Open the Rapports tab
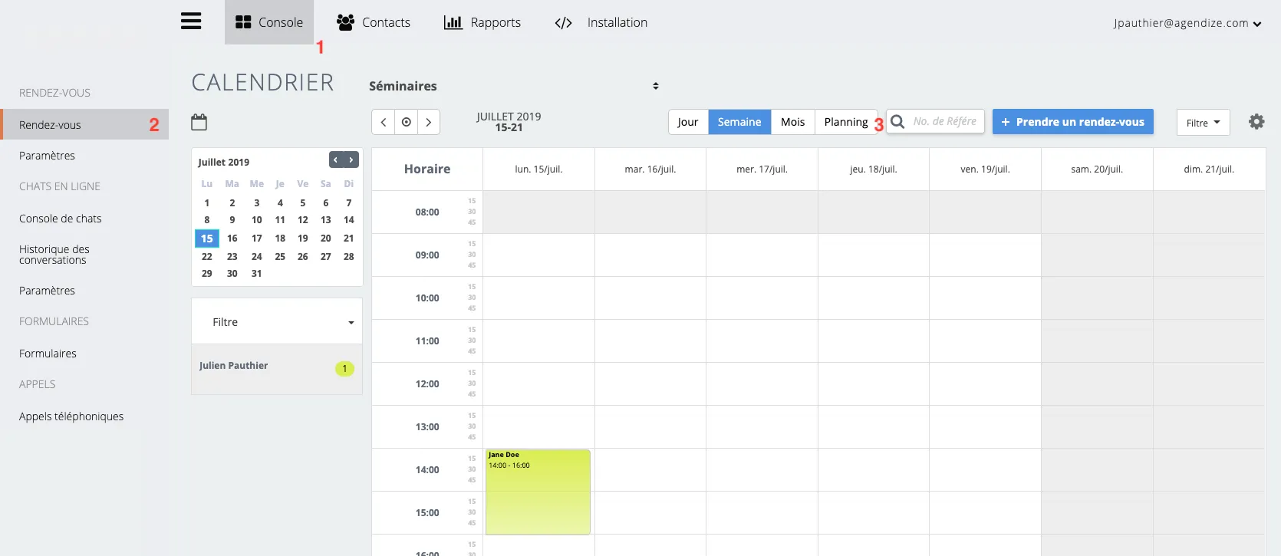The width and height of the screenshot is (1281, 556). pos(482,22)
